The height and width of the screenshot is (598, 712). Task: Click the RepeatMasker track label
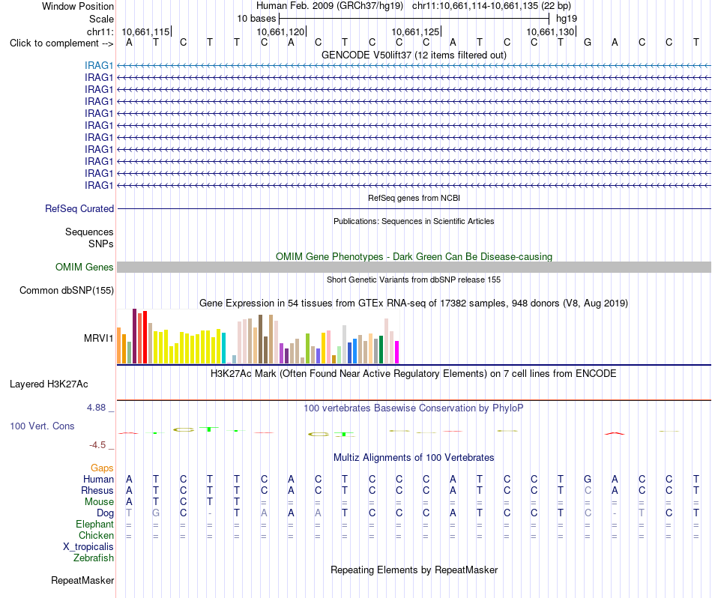pos(82,580)
